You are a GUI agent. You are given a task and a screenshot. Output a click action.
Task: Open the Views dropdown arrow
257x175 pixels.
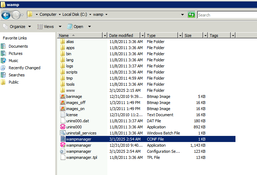(60, 27)
